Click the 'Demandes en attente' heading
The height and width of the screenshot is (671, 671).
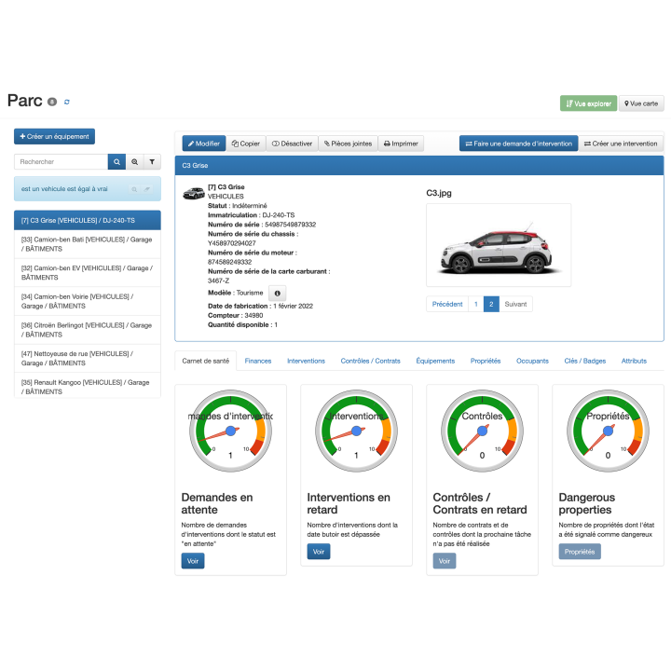click(217, 503)
